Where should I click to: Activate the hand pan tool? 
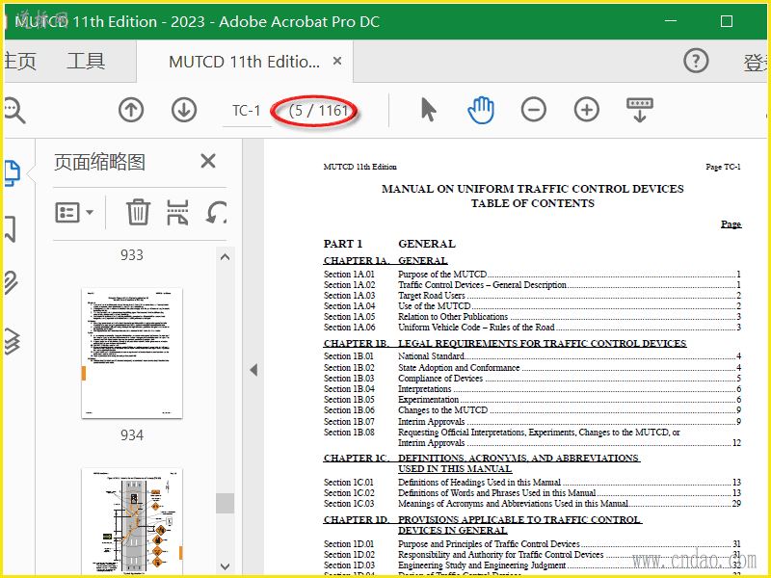481,110
